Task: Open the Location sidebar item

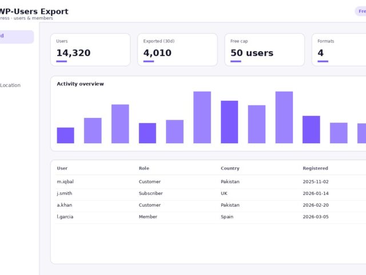Action: point(10,85)
